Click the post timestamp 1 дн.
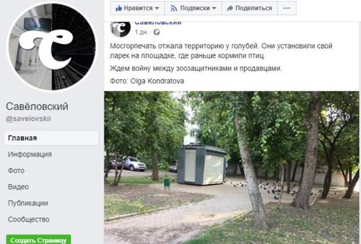Image resolution: width=361 pixels, height=244 pixels. click(x=141, y=32)
